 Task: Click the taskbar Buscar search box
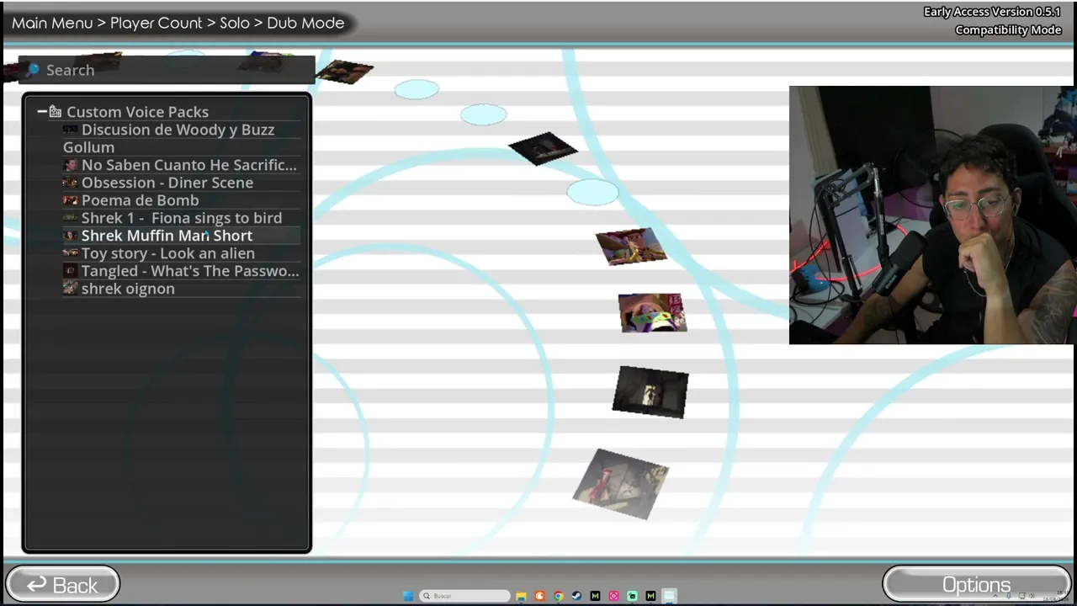[x=465, y=596]
